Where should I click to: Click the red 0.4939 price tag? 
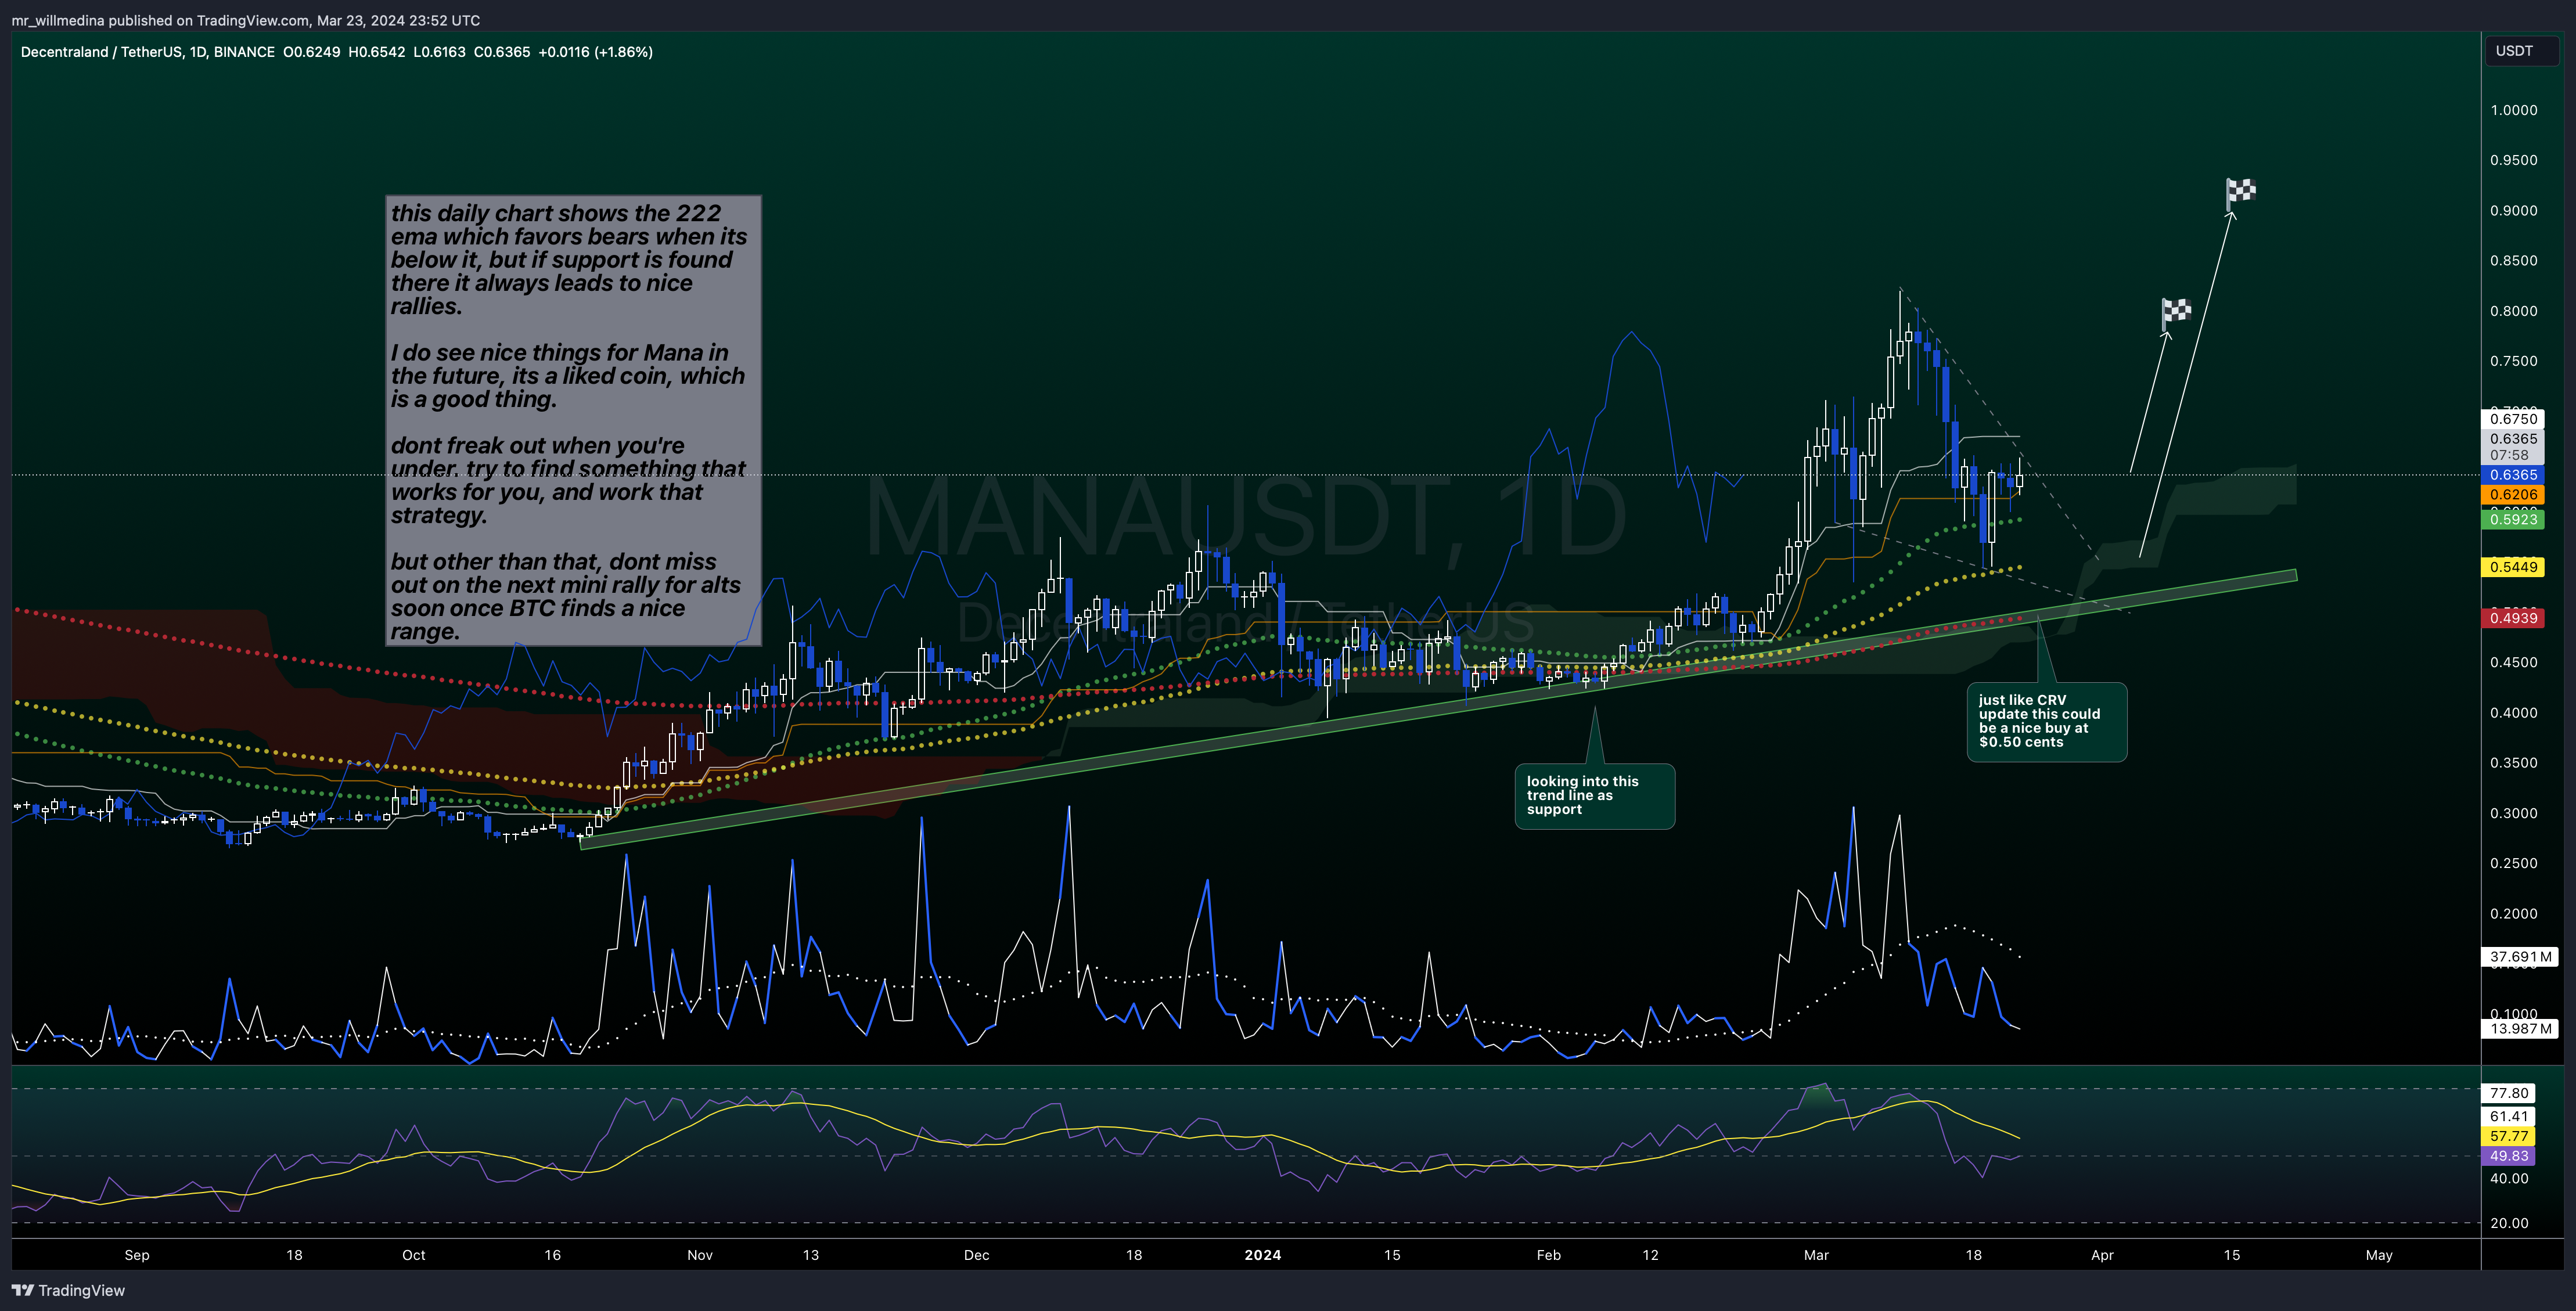click(x=2513, y=618)
